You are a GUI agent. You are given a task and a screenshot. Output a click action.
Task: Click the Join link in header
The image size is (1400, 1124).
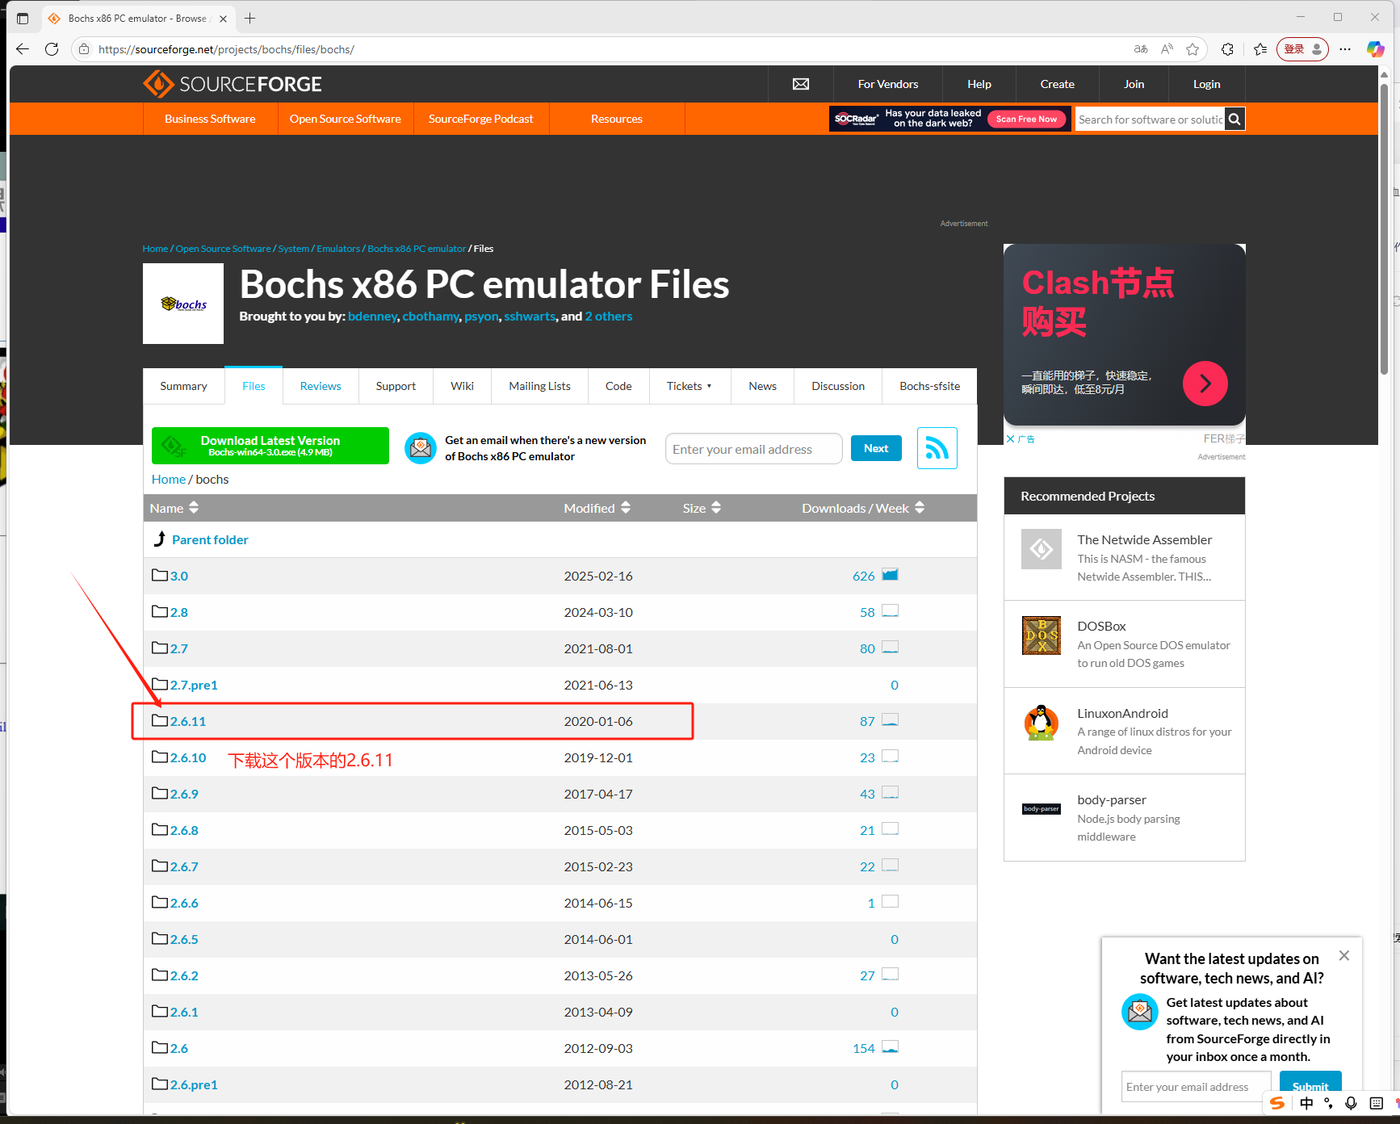coord(1134,84)
